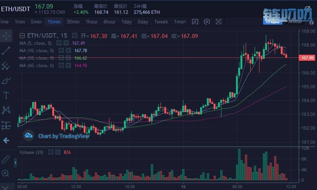This screenshot has width=317, height=190.
Task: Expand the bottom-left chevron panel
Action: [x=6, y=188]
